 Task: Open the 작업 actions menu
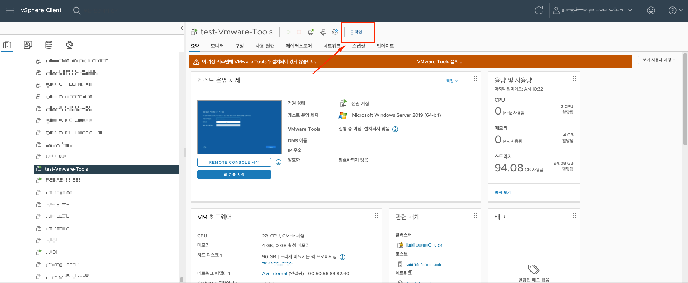[357, 32]
